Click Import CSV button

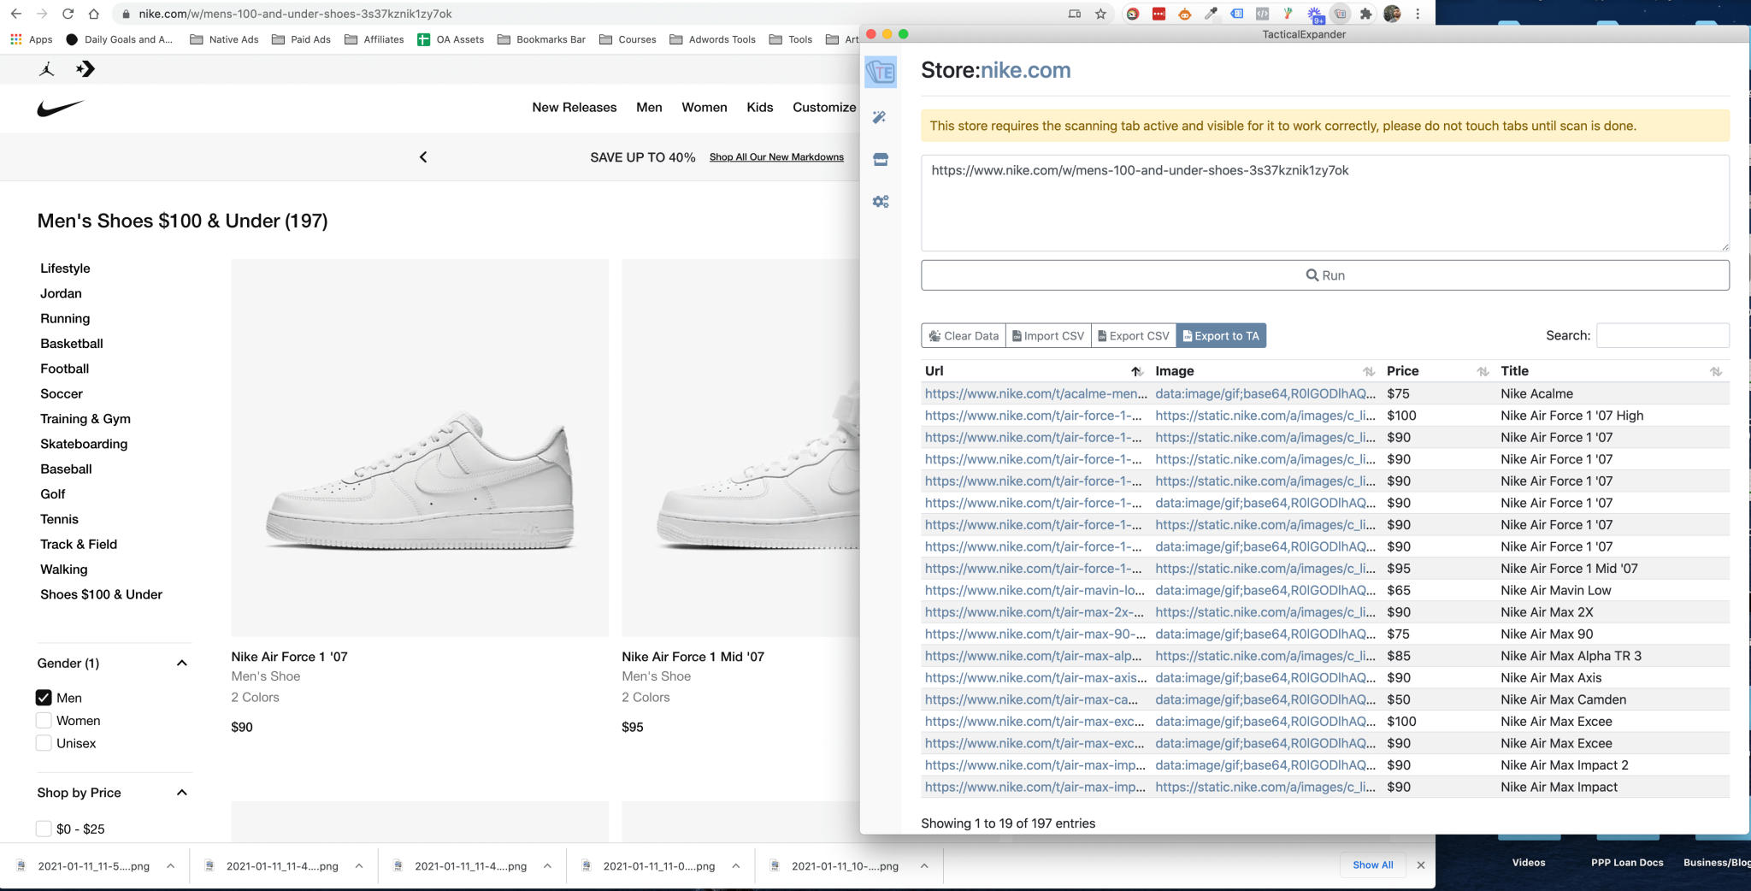click(1048, 336)
